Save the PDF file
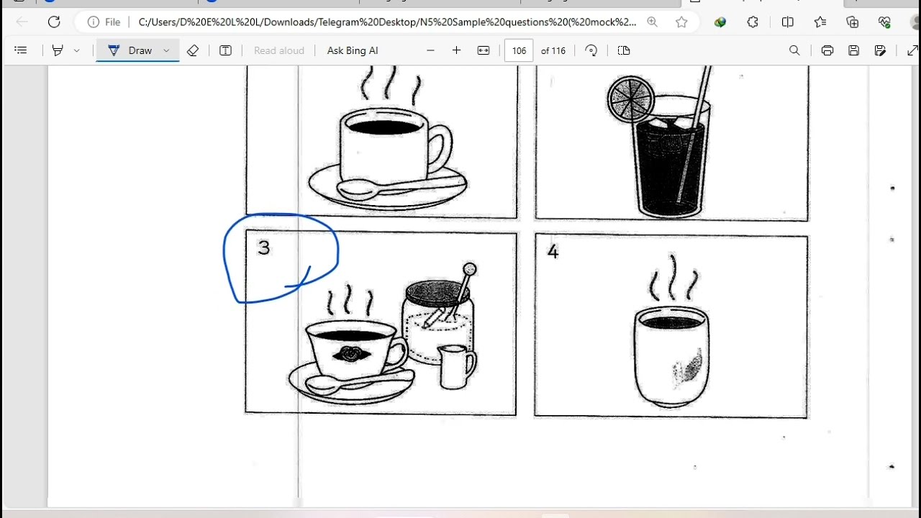The height and width of the screenshot is (518, 921). pos(853,50)
